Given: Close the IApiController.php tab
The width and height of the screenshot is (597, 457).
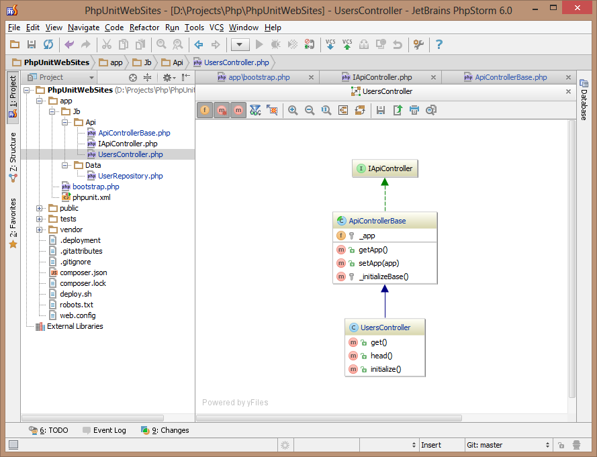Looking at the screenshot, I should 433,78.
